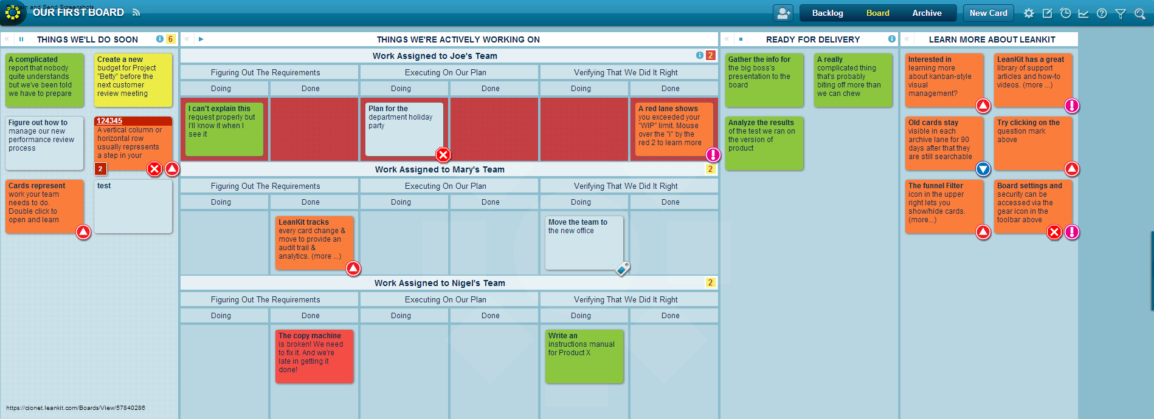Switch to the Archive tab
Viewport: 1154px width, 419px height.
pos(927,13)
